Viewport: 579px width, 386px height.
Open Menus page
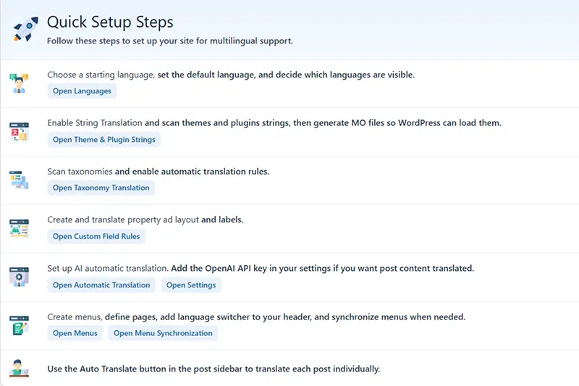(x=75, y=334)
